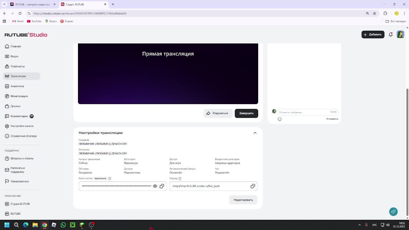This screenshot has height=230, width=409.
Task: Click the chat message input field
Action: [x=308, y=112]
